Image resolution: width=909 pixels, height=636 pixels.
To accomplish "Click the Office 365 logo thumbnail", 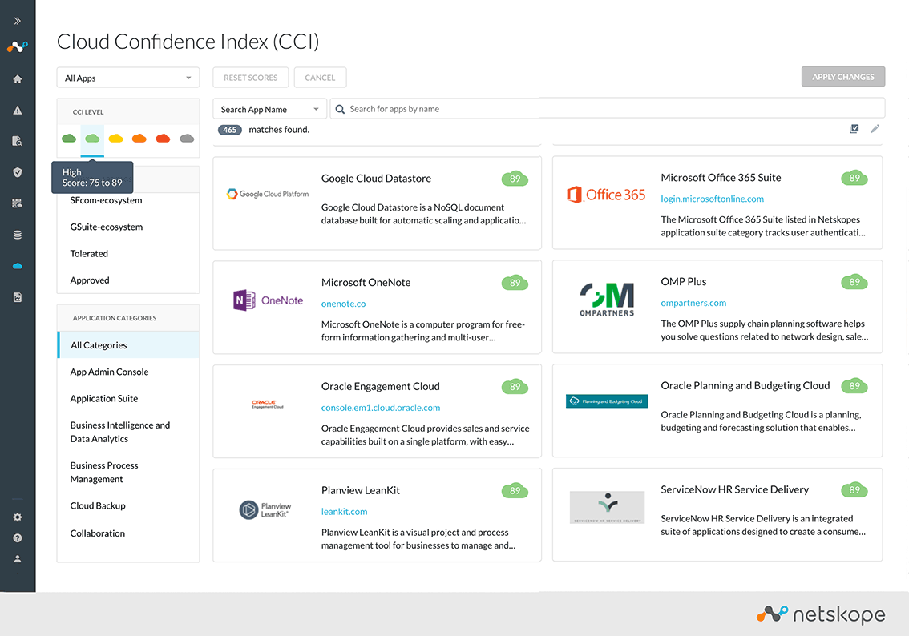I will pos(606,195).
